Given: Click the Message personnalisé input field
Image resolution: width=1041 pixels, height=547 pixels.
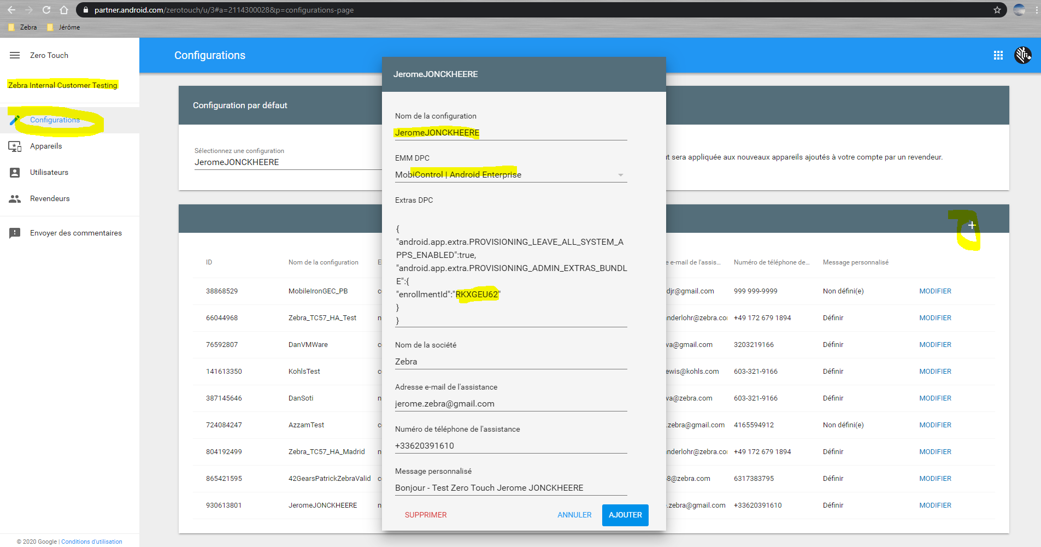Looking at the screenshot, I should 510,487.
